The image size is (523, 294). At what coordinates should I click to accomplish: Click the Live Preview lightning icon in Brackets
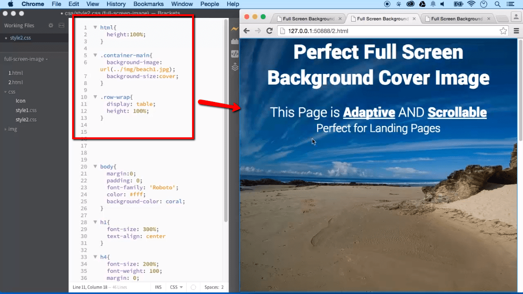pyautogui.click(x=234, y=29)
